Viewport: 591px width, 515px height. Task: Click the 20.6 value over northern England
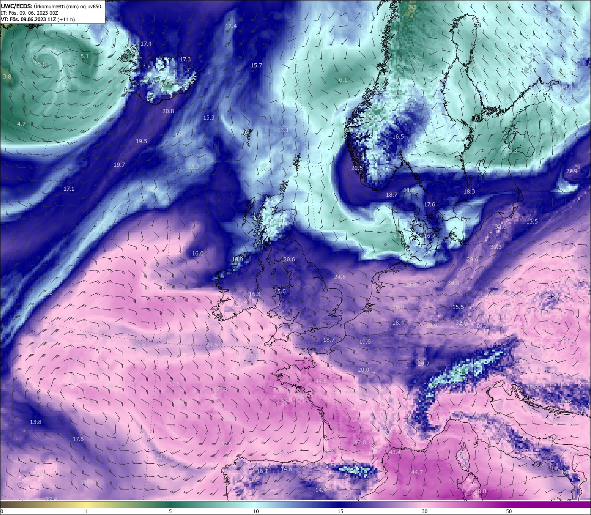pyautogui.click(x=289, y=260)
